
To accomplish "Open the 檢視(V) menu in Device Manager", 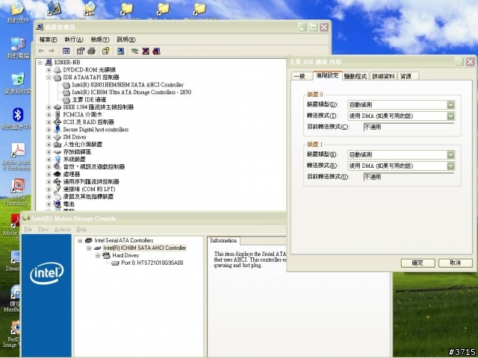I will [x=100, y=40].
